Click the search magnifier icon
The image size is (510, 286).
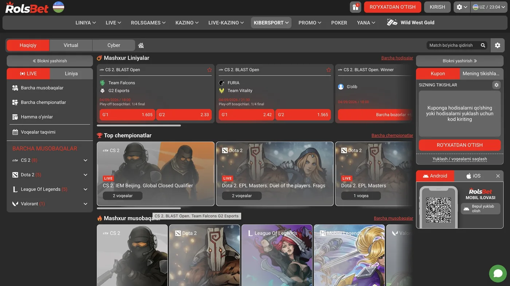click(483, 45)
